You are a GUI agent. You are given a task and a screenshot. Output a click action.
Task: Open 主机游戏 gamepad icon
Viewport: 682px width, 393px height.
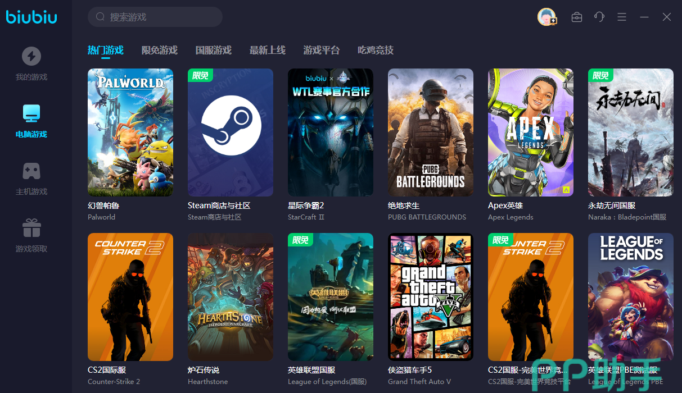pos(31,171)
